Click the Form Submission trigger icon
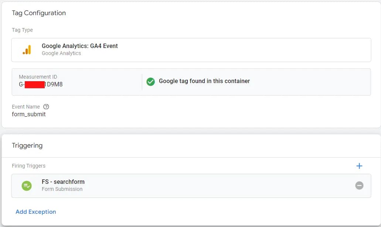Image resolution: width=381 pixels, height=227 pixels. pos(27,185)
